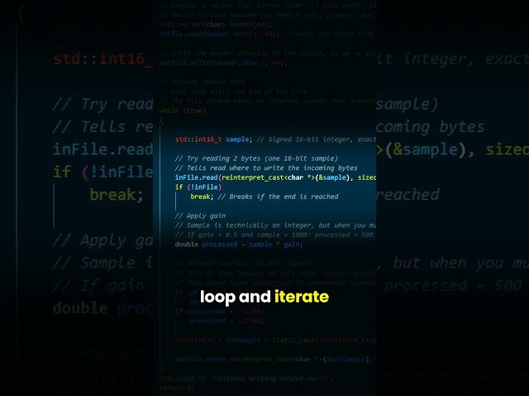Click the 'inFile.read(reinterpret_cast<char *>(&sample)' line in center panel

[x=275, y=177]
